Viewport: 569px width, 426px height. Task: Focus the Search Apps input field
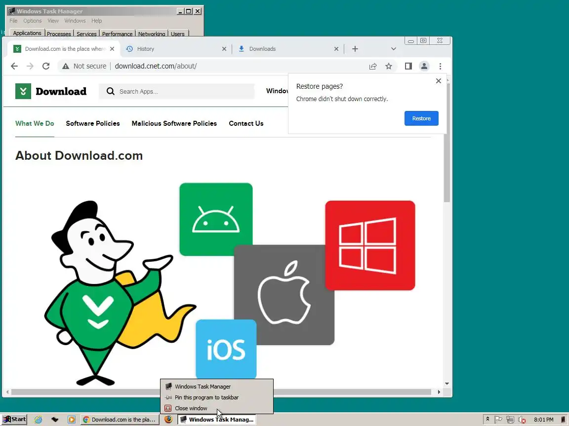click(176, 91)
